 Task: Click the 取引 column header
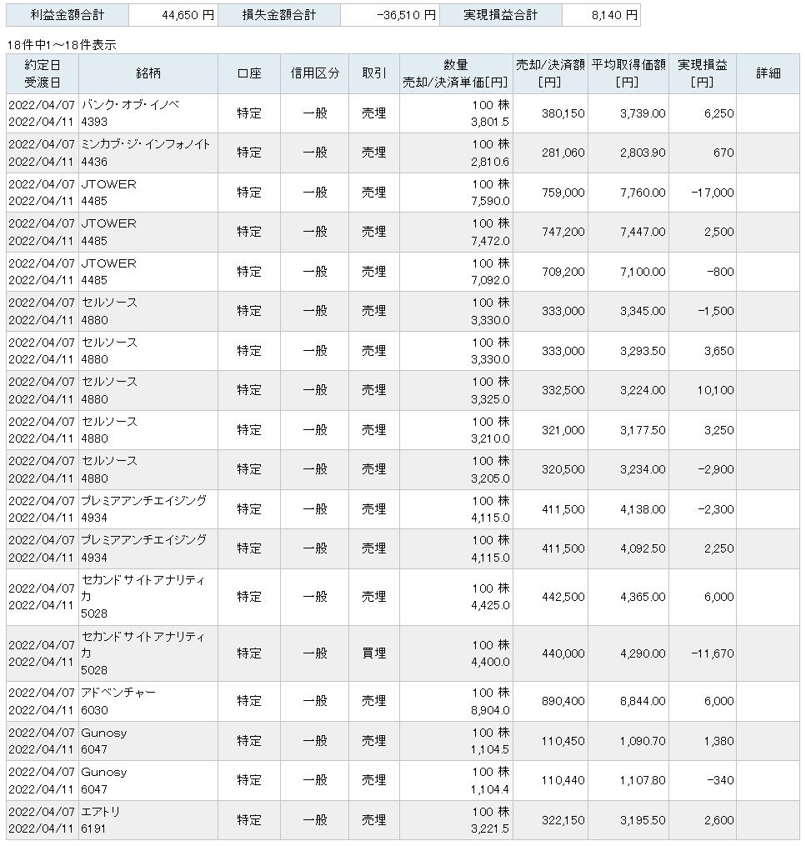click(374, 73)
